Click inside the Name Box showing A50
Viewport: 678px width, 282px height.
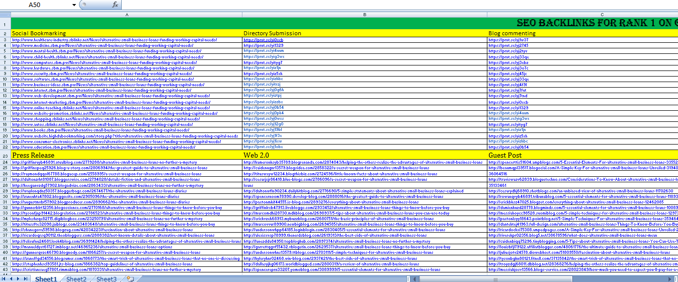pos(35,5)
